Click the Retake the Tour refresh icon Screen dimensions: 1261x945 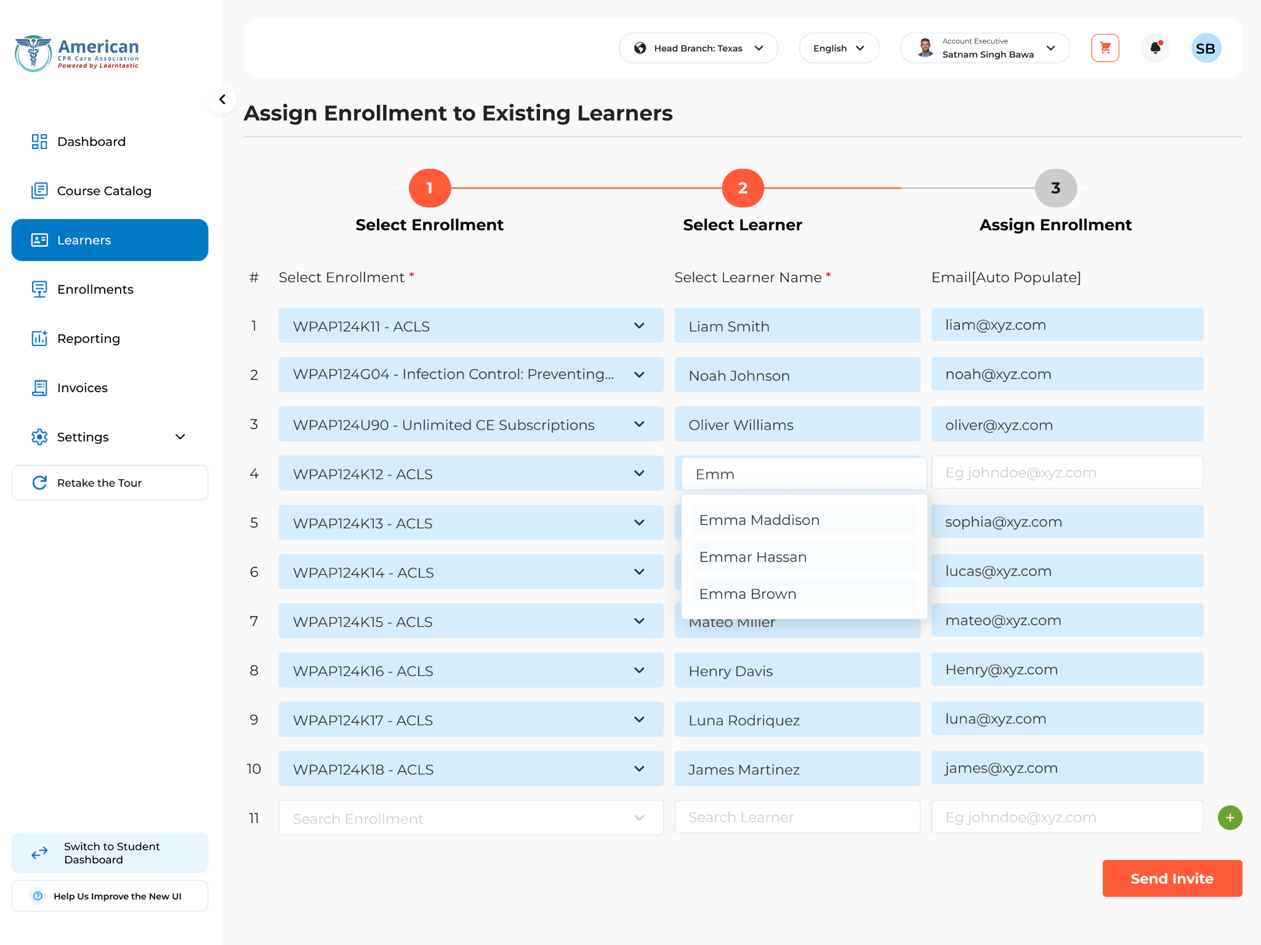coord(39,483)
